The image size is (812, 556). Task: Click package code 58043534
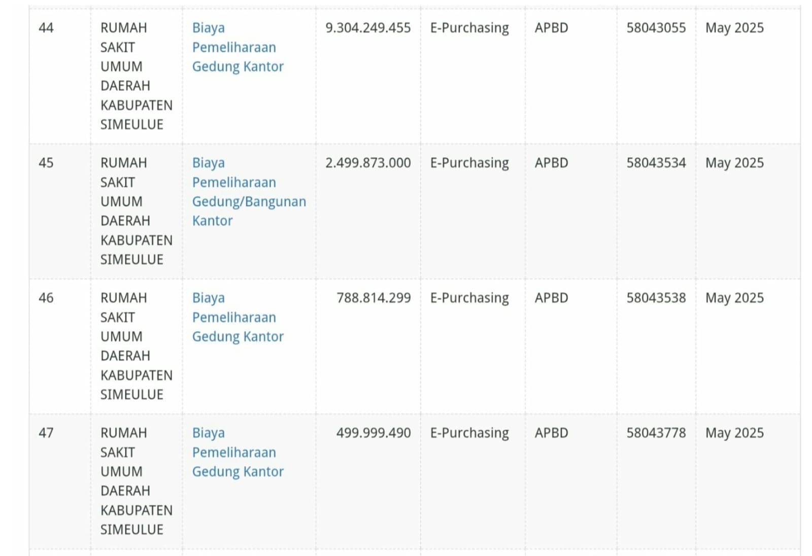656,163
